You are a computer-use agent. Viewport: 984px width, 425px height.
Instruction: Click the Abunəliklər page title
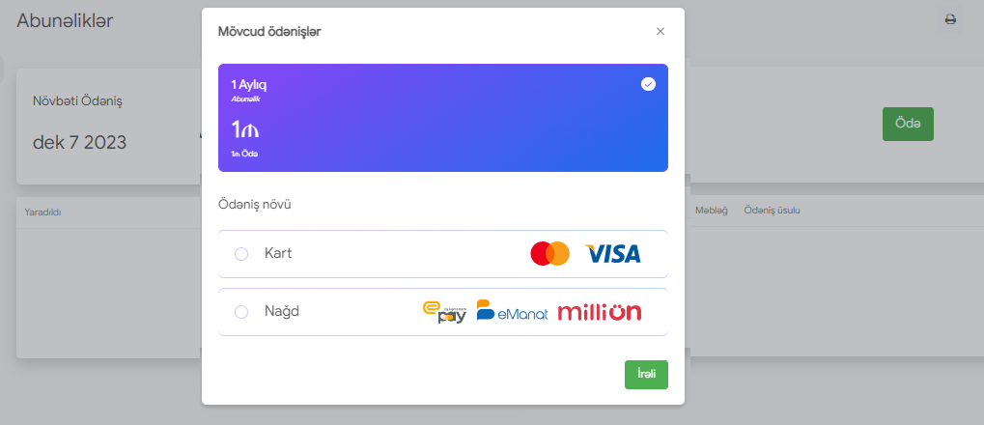coord(65,20)
